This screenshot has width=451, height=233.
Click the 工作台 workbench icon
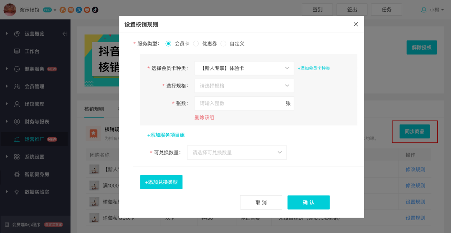click(17, 51)
